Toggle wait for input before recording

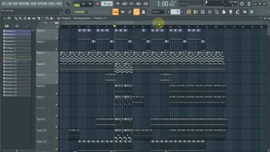(x=125, y=4)
